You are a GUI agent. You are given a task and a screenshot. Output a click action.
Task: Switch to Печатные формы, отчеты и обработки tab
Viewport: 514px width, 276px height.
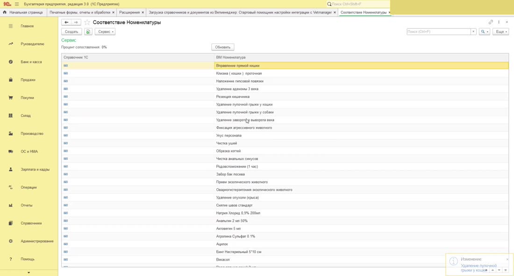79,13
